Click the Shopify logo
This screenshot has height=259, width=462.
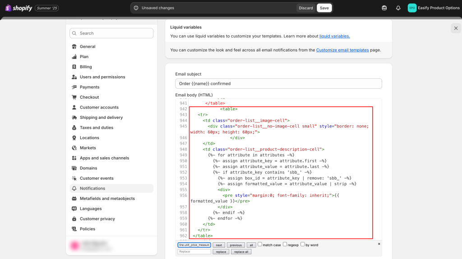tap(18, 8)
